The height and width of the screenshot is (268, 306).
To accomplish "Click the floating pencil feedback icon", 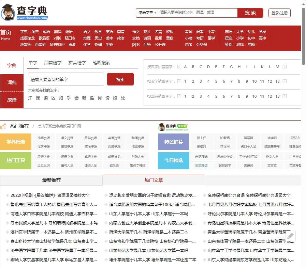I will tap(291, 235).
